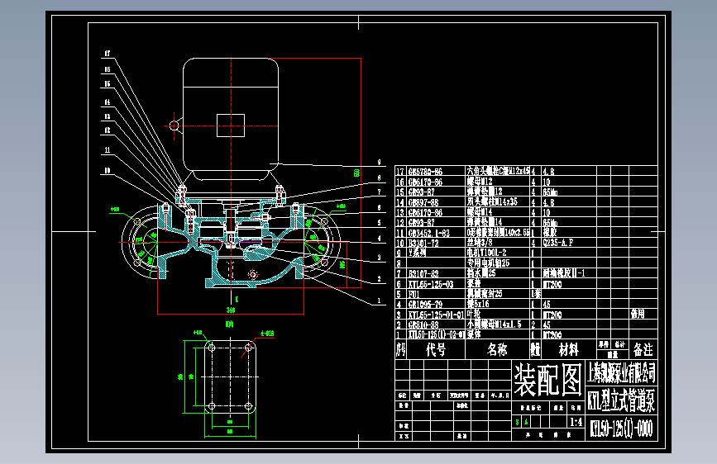Click the motor junction box rectangle
The height and width of the screenshot is (464, 717).
pyautogui.click(x=231, y=125)
